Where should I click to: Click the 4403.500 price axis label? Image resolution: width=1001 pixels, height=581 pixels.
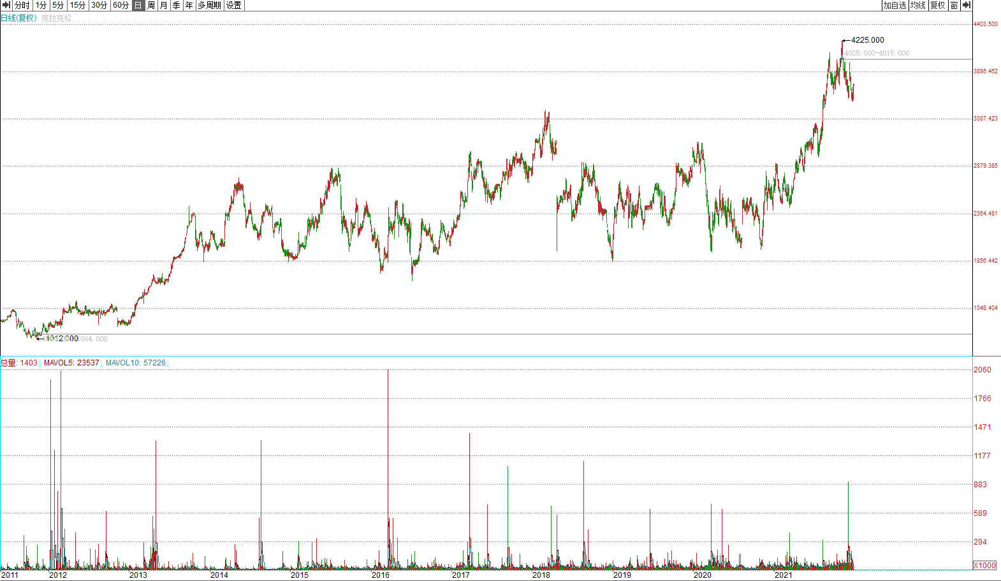pyautogui.click(x=986, y=24)
